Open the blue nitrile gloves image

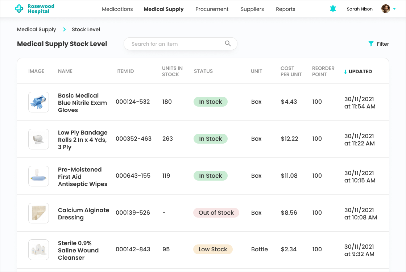coord(38,102)
